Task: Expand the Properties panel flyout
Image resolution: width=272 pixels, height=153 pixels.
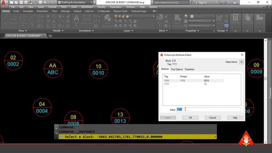Action: (192, 31)
